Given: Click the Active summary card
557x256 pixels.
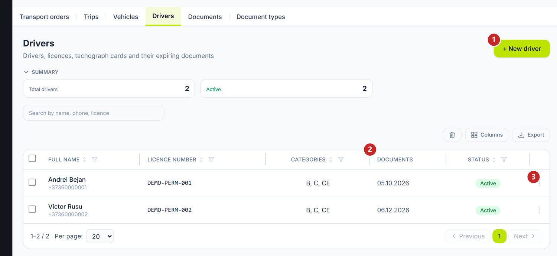Looking at the screenshot, I should click(286, 89).
